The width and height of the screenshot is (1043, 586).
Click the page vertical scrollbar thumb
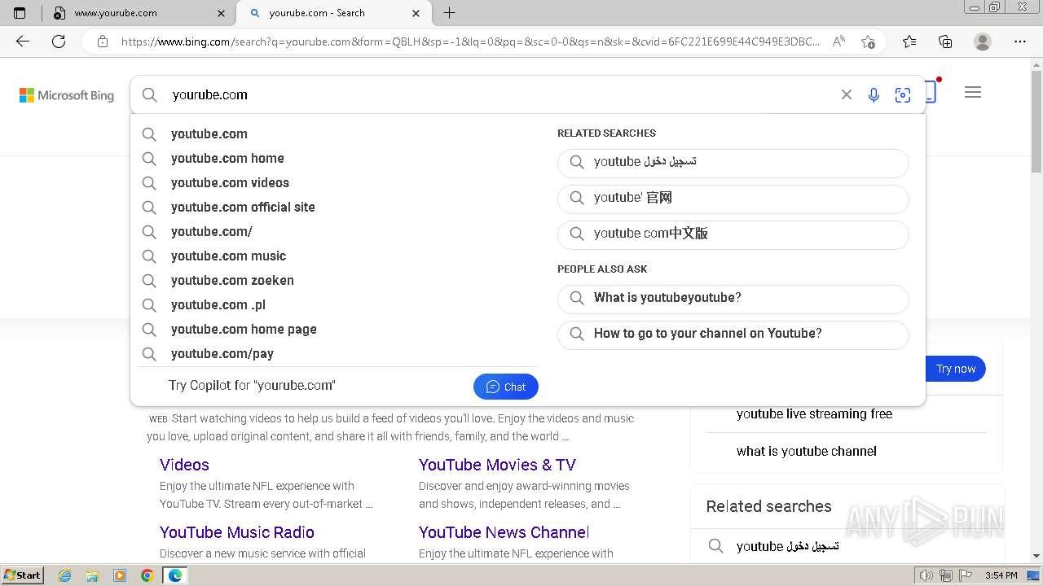point(1036,122)
